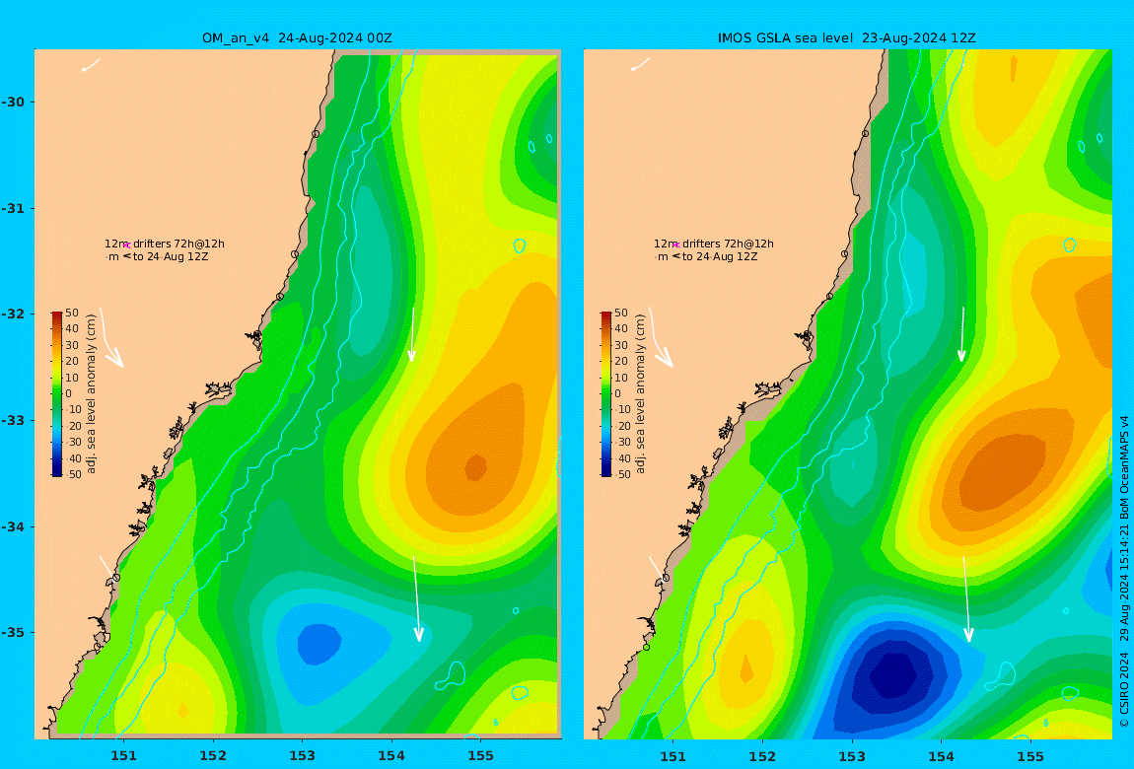
Task: Select the -33 latitude axis label
Action: [13, 421]
